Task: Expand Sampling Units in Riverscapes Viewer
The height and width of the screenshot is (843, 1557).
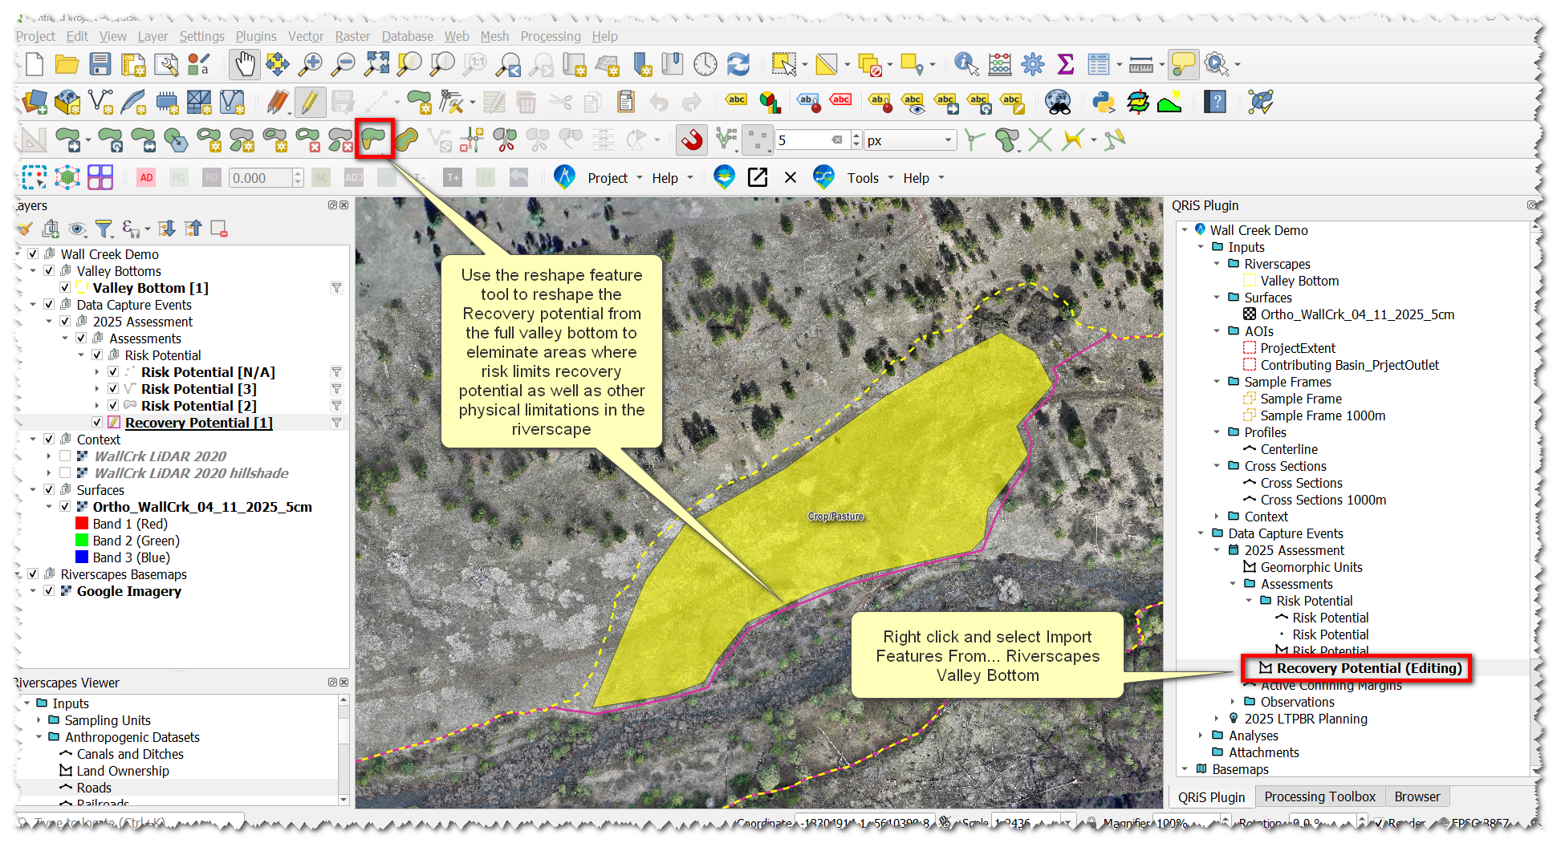Action: click(x=39, y=720)
